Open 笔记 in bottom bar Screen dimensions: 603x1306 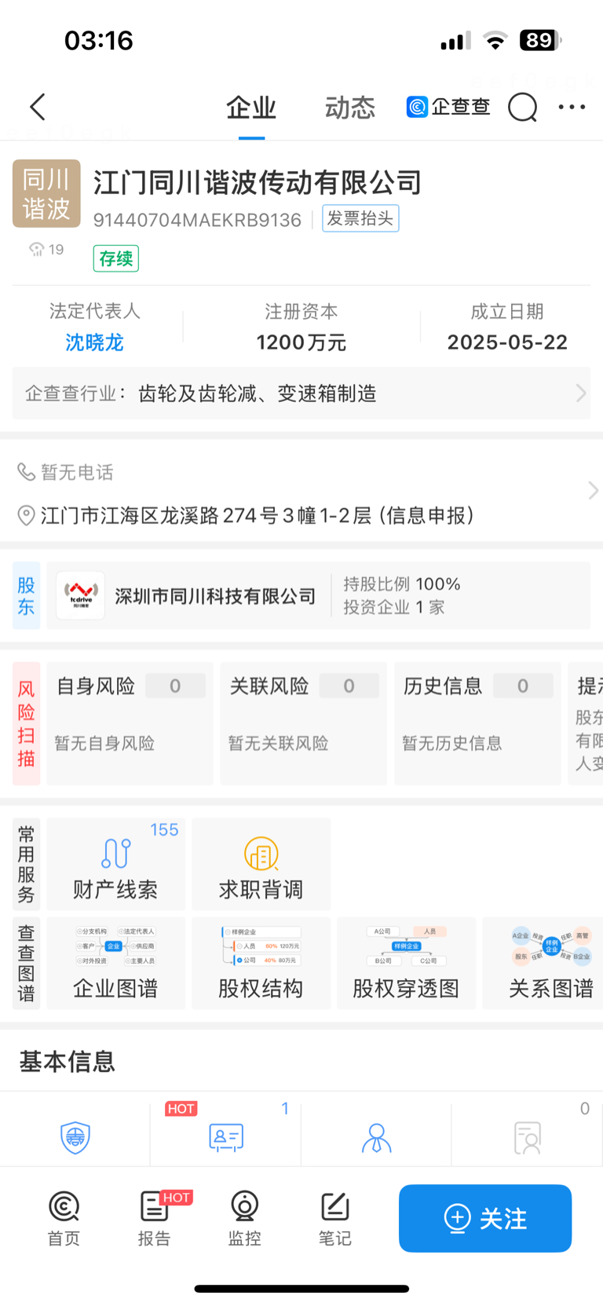pyautogui.click(x=334, y=1218)
